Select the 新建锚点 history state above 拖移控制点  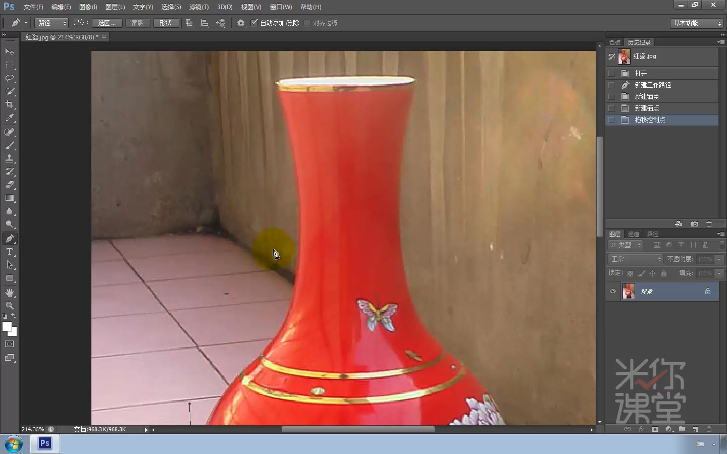click(662, 108)
